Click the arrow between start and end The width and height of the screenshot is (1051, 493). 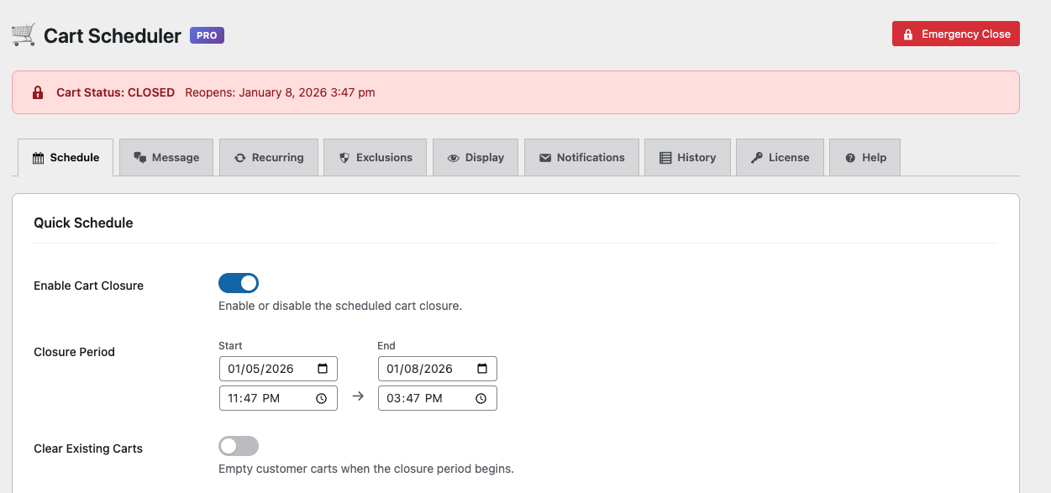click(x=358, y=396)
